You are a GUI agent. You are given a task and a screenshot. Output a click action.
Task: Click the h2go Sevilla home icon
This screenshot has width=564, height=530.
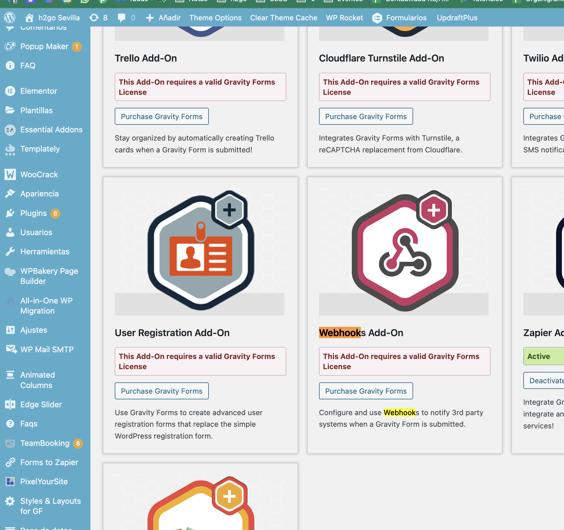coord(29,18)
